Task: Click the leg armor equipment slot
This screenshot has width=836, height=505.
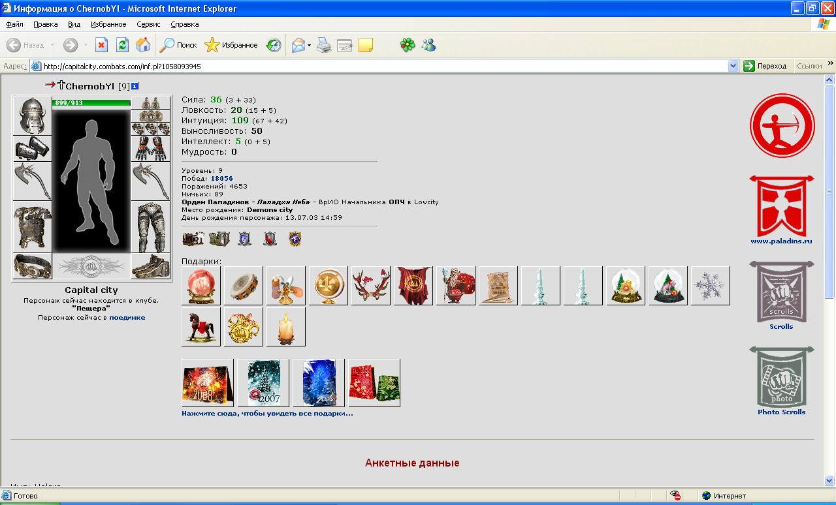Action: [x=151, y=226]
